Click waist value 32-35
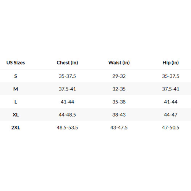This screenshot has height=191, width=191. (x=119, y=89)
